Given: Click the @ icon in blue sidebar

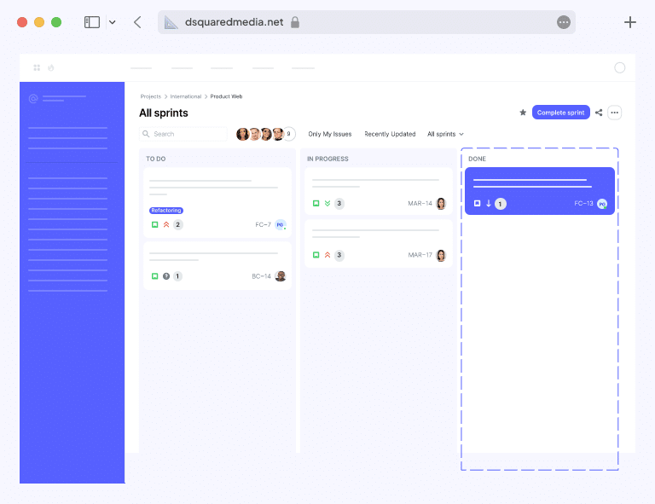Looking at the screenshot, I should 33,99.
